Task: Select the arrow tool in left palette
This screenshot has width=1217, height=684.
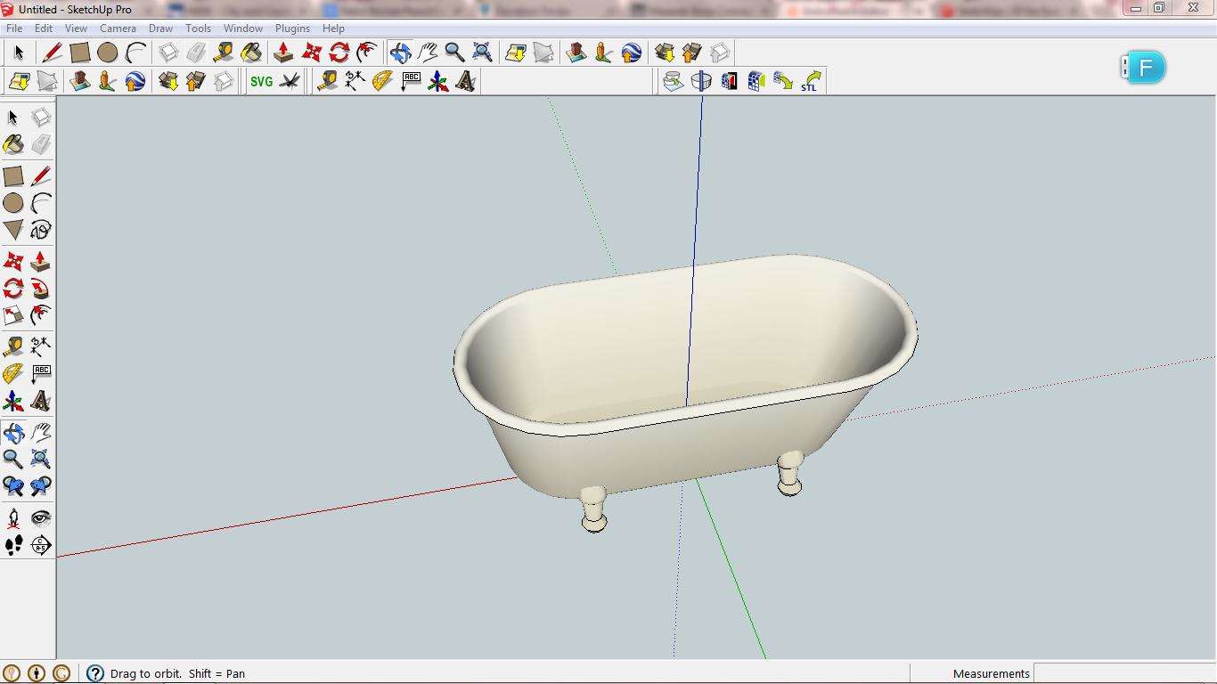Action: [13, 118]
